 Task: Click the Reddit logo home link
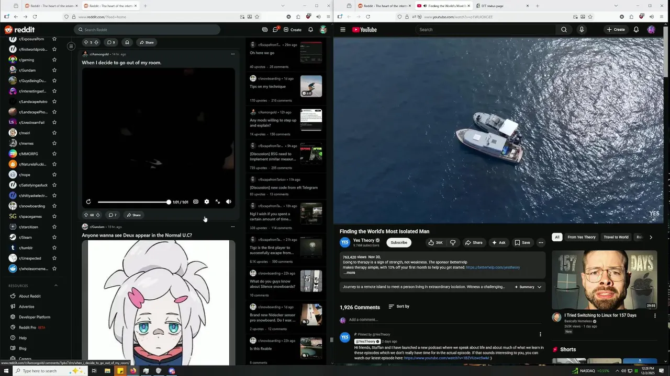click(19, 30)
